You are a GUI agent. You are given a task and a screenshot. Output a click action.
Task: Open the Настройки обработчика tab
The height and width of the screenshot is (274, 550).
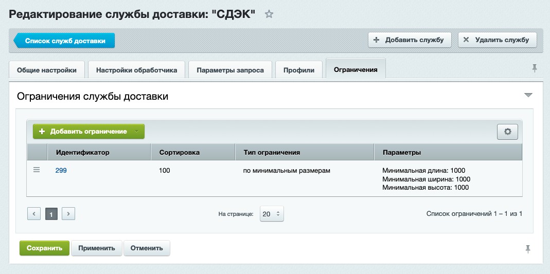(x=137, y=70)
